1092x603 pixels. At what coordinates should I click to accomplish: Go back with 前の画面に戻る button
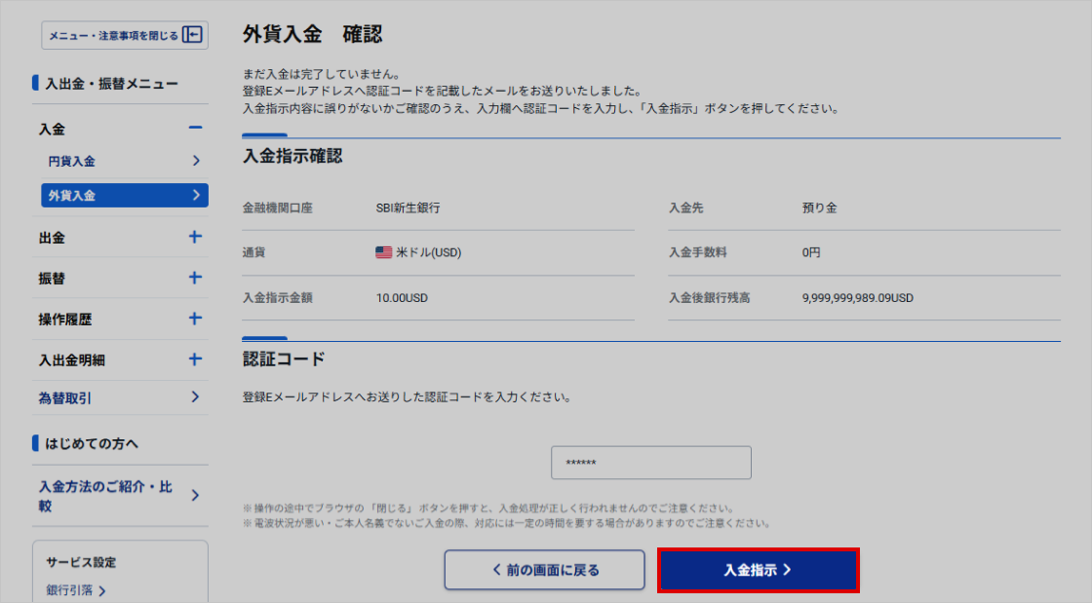pyautogui.click(x=544, y=570)
